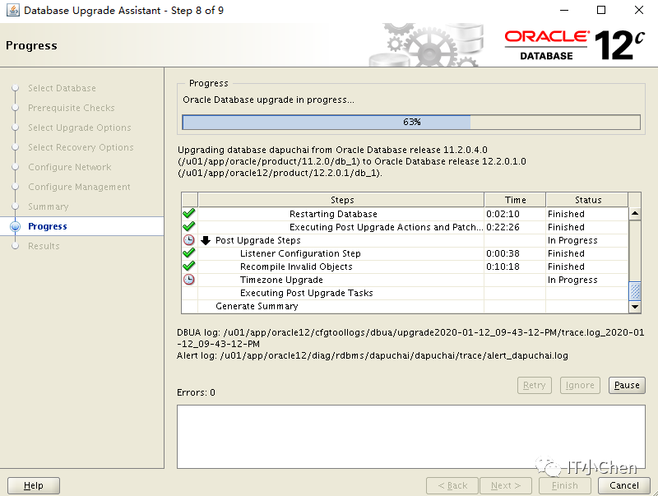
Task: Select the Restarting Database row text
Action: pos(333,214)
